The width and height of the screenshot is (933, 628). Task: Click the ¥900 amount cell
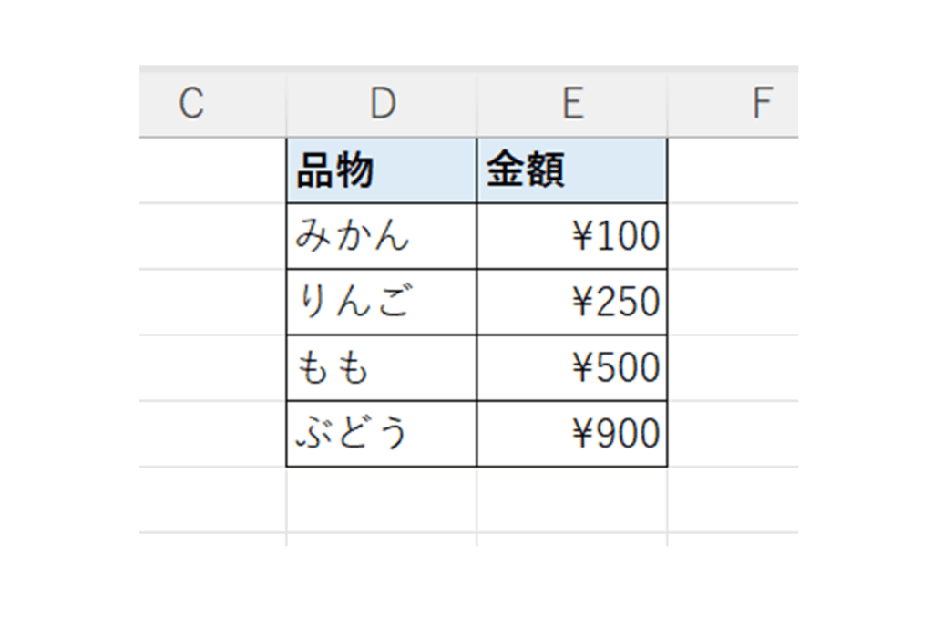tap(571, 433)
